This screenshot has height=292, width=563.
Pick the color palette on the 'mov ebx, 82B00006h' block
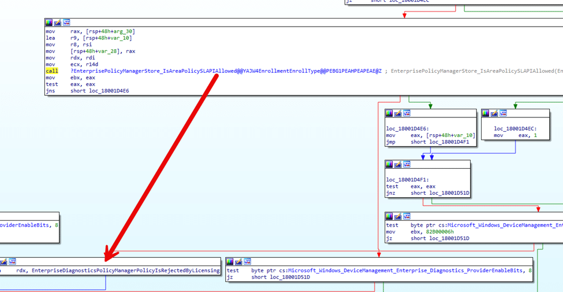coord(389,217)
